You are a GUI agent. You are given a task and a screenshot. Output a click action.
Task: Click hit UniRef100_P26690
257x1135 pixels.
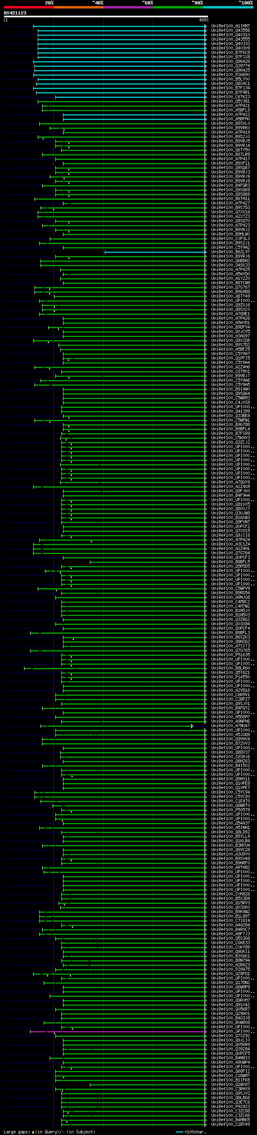(230, 75)
